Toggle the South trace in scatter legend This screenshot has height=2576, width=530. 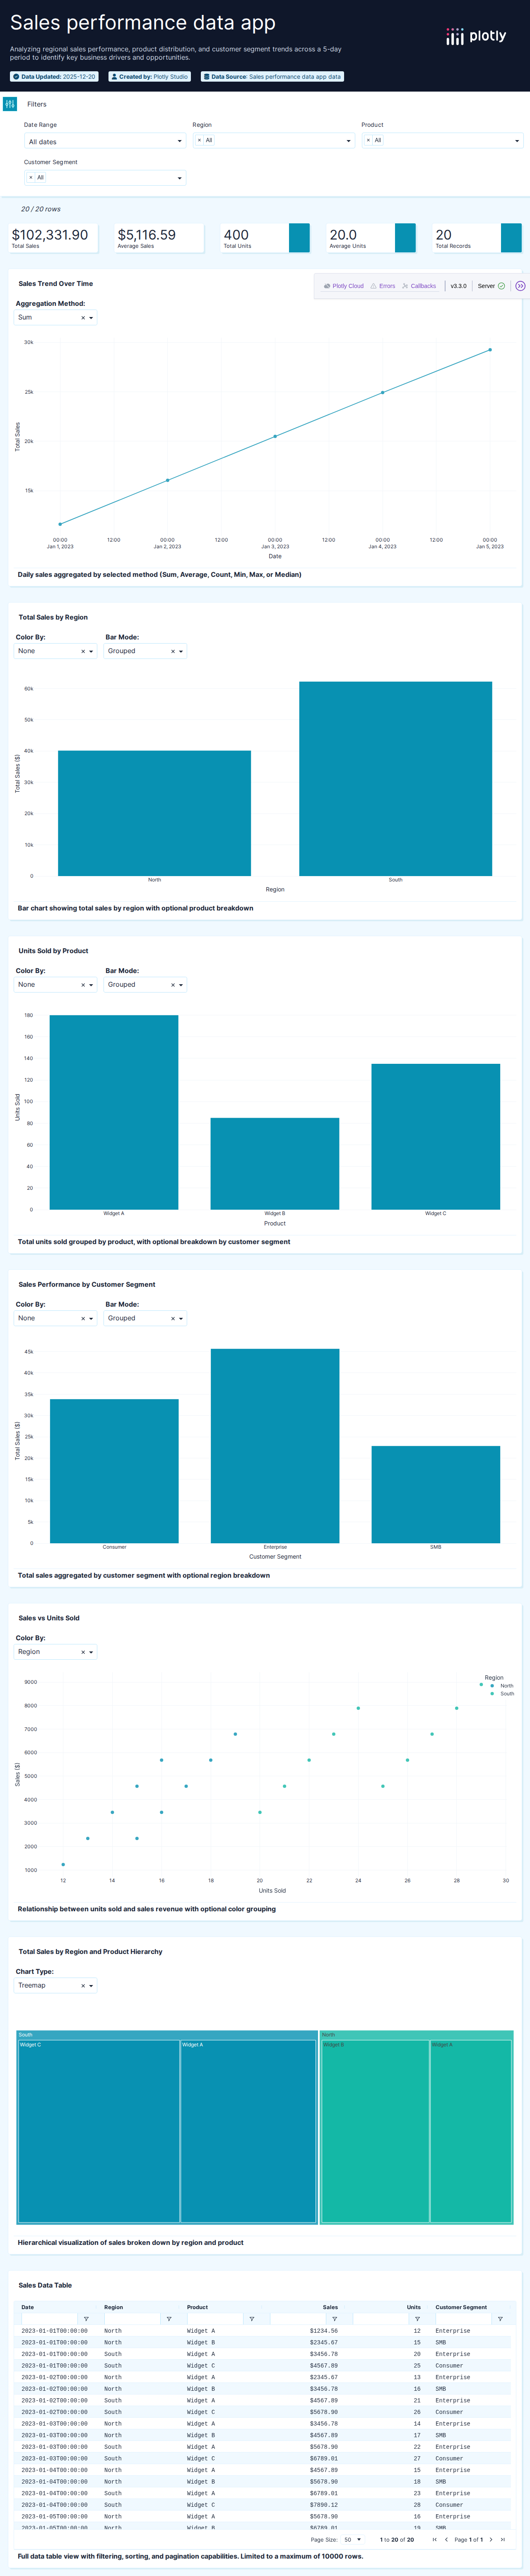point(502,1694)
